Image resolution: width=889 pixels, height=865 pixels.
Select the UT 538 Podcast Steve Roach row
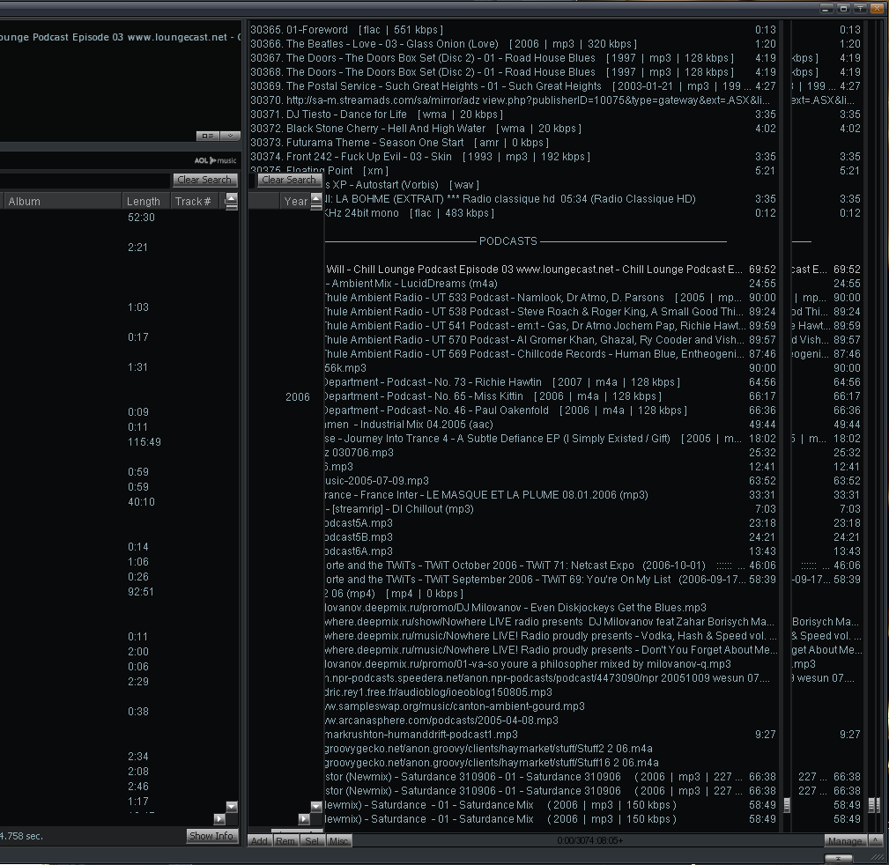pos(551,312)
